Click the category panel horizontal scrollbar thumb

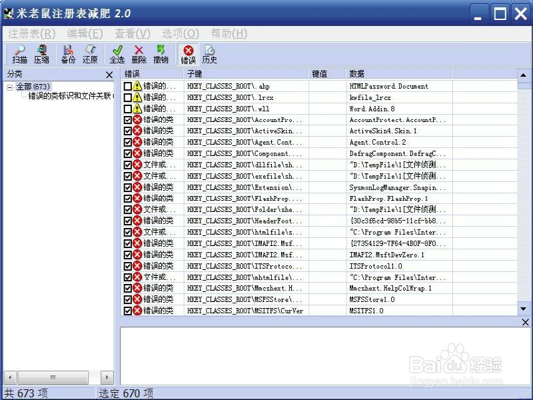[53, 377]
